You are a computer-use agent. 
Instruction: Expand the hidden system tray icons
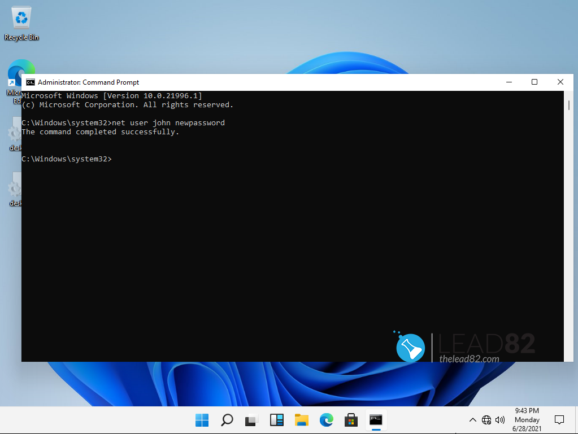(472, 420)
